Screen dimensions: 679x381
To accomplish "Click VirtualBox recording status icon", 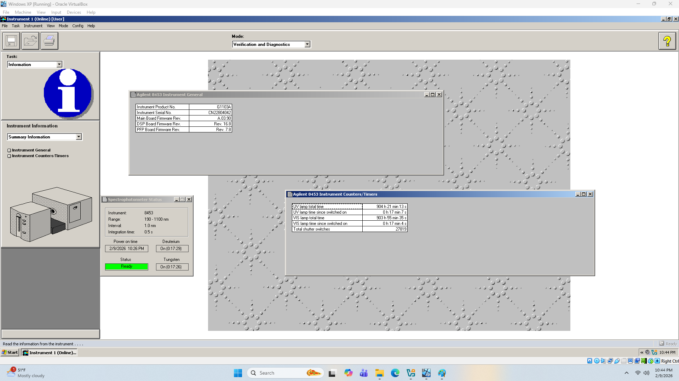I will click(x=637, y=361).
